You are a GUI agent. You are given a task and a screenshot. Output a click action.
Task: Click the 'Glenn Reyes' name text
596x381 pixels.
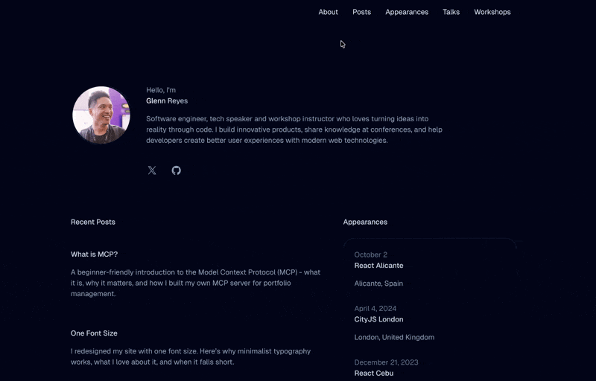167,101
